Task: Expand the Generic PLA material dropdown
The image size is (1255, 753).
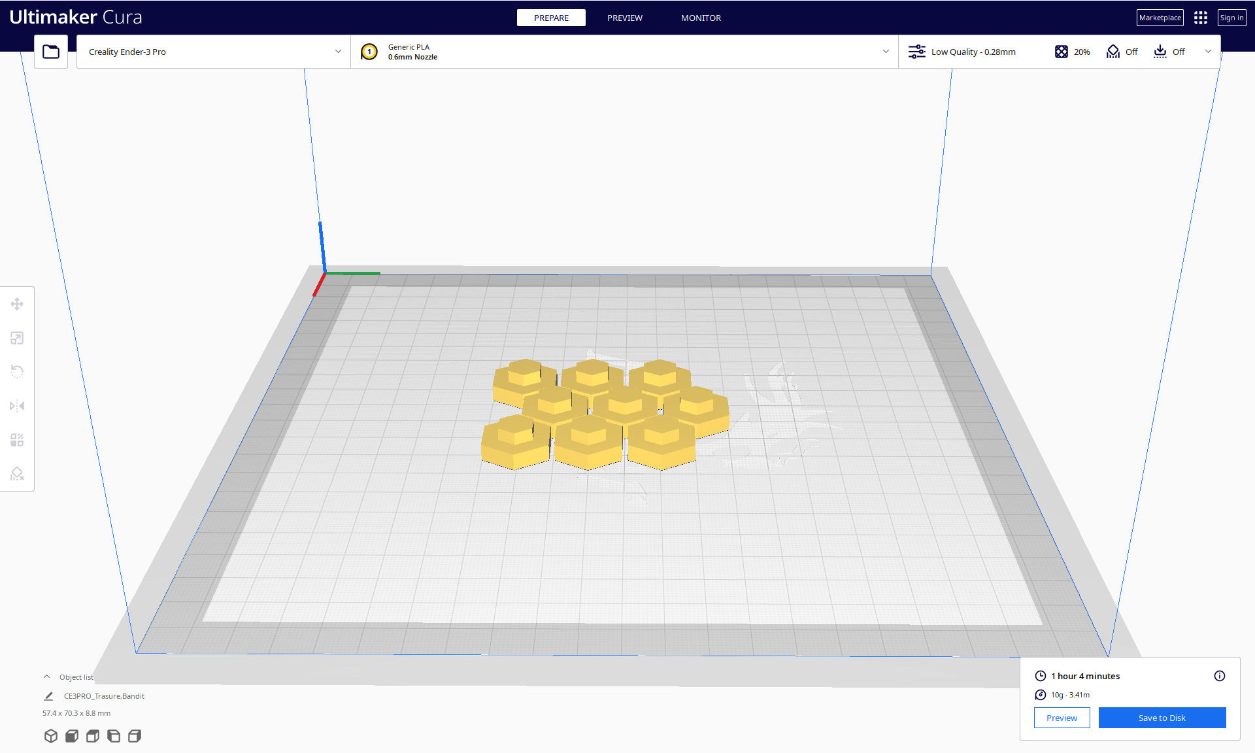Action: tap(886, 52)
